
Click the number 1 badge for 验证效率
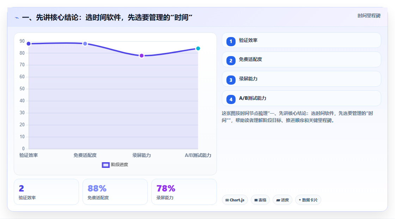231,42
